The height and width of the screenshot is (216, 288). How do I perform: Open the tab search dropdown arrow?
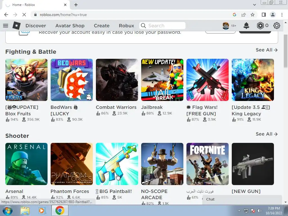254,5
